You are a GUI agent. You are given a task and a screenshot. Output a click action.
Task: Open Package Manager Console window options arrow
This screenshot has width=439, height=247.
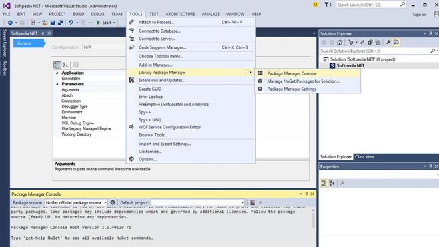[x=300, y=194]
